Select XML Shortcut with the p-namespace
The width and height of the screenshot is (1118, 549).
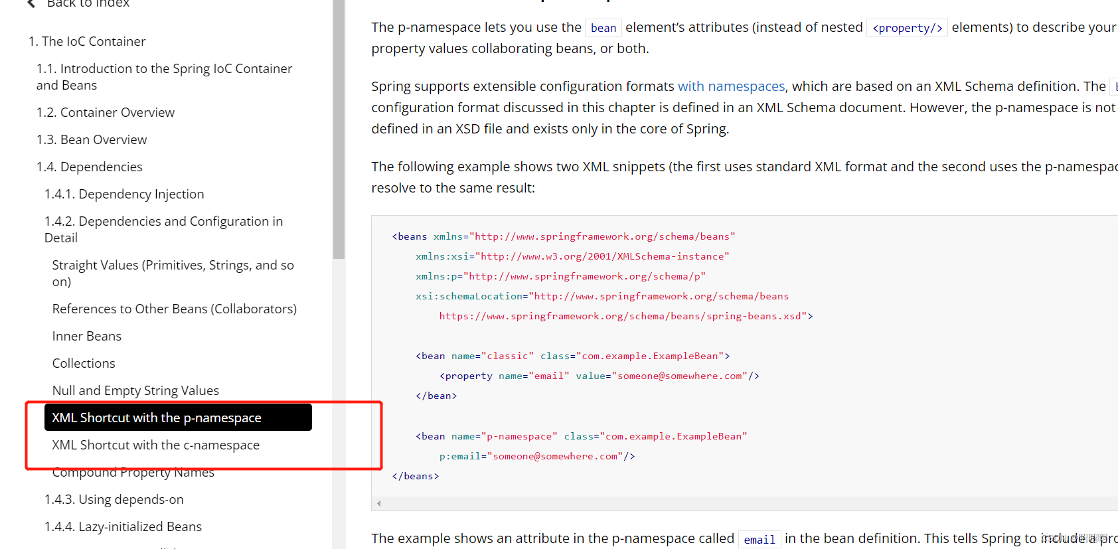tap(178, 418)
